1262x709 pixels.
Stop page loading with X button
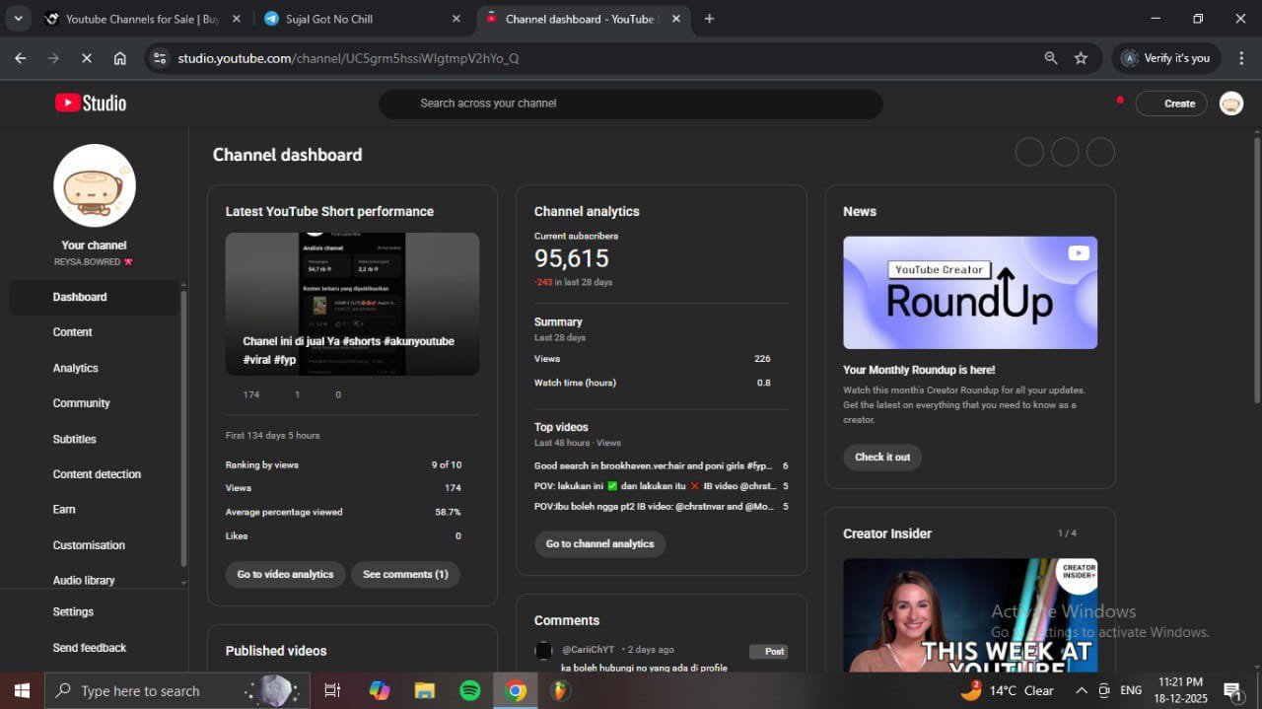pyautogui.click(x=86, y=58)
